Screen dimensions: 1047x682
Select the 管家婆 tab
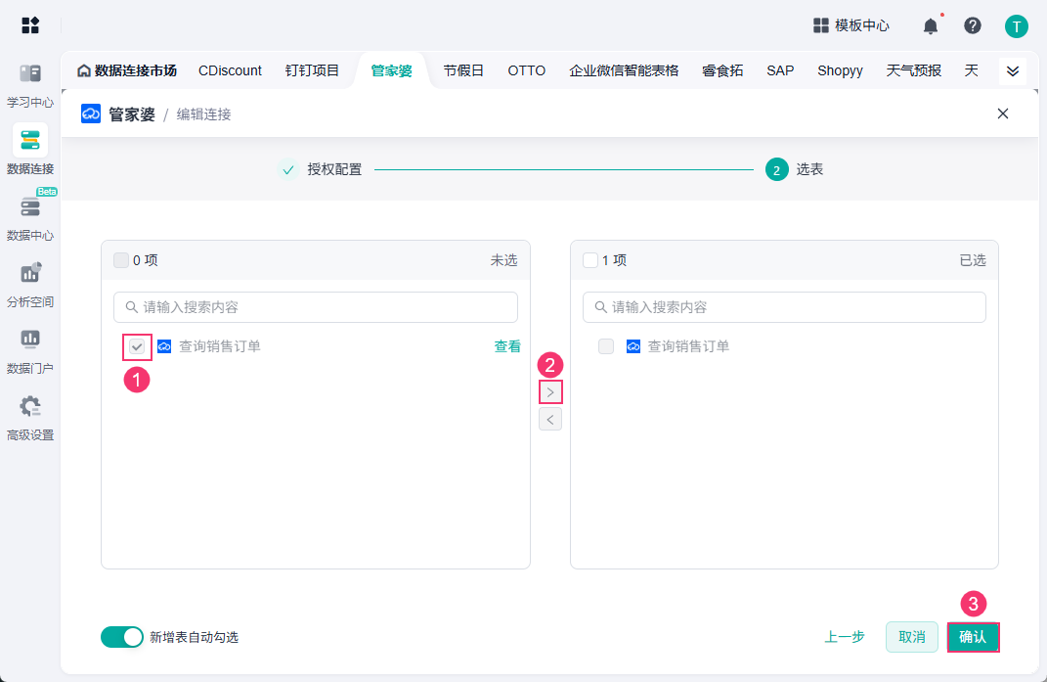[391, 70]
